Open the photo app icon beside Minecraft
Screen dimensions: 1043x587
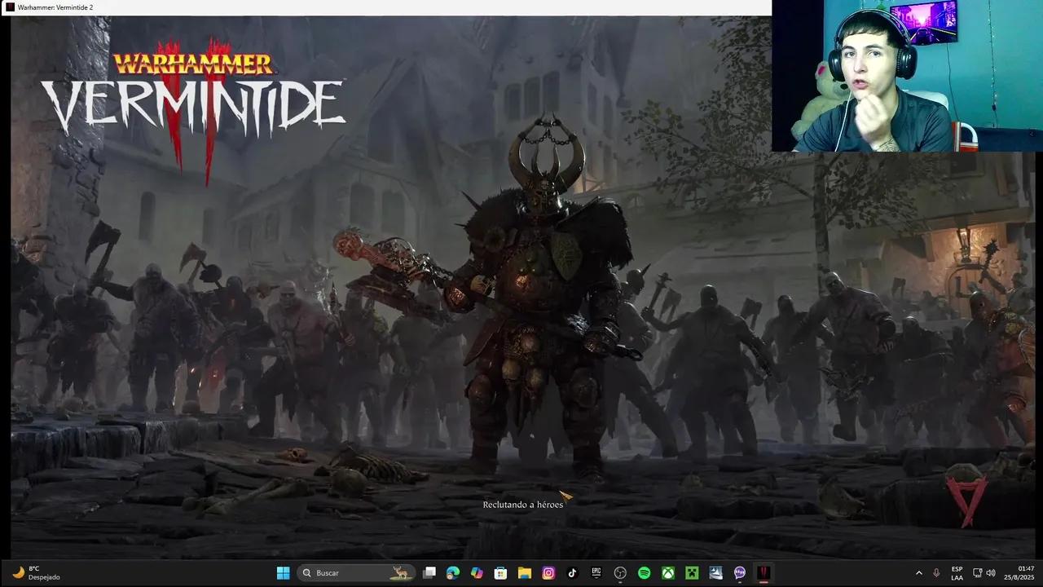click(x=715, y=573)
